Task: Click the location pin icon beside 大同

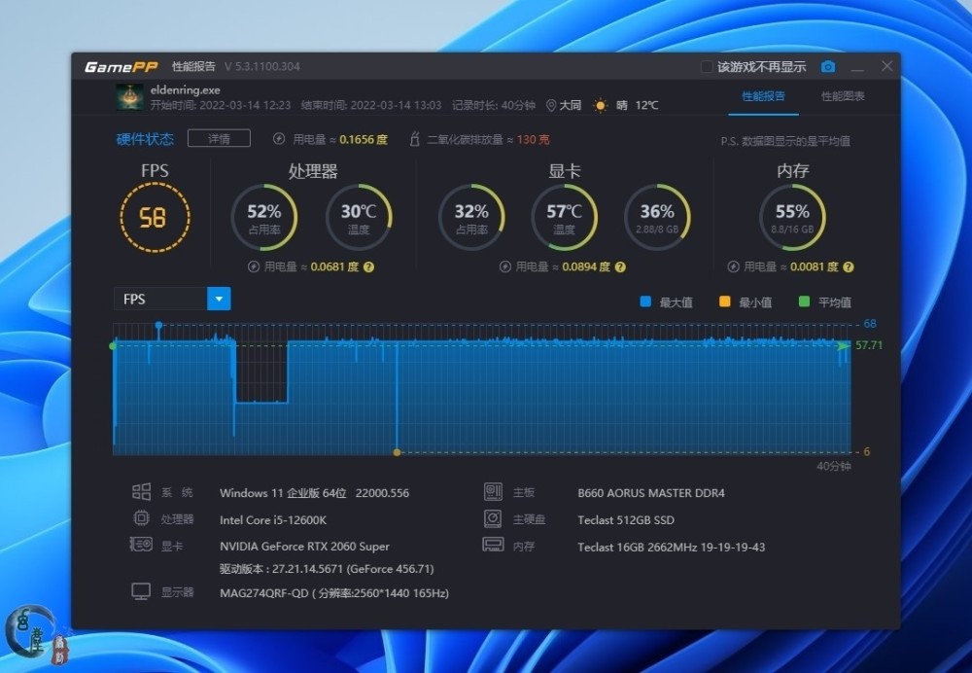Action: [x=550, y=105]
